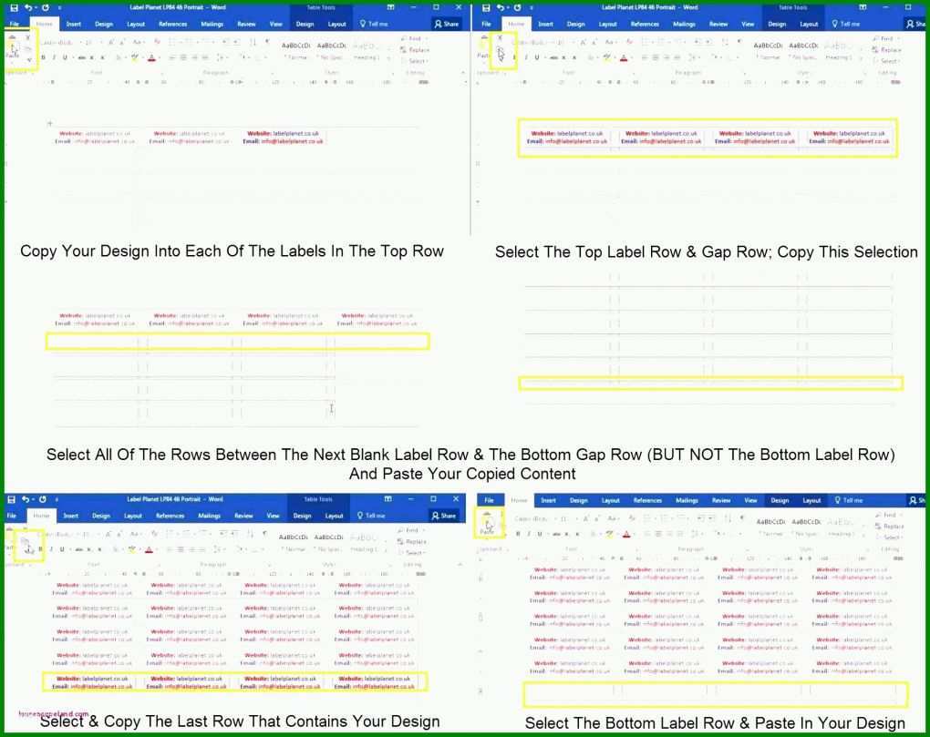Open Select dropdown in top-right Word window
The image size is (930, 737).
pyautogui.click(x=887, y=61)
